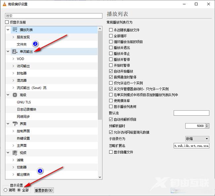This screenshot has width=215, height=196.
Task: Select 文件夹 in the tree
Action: [21, 44]
